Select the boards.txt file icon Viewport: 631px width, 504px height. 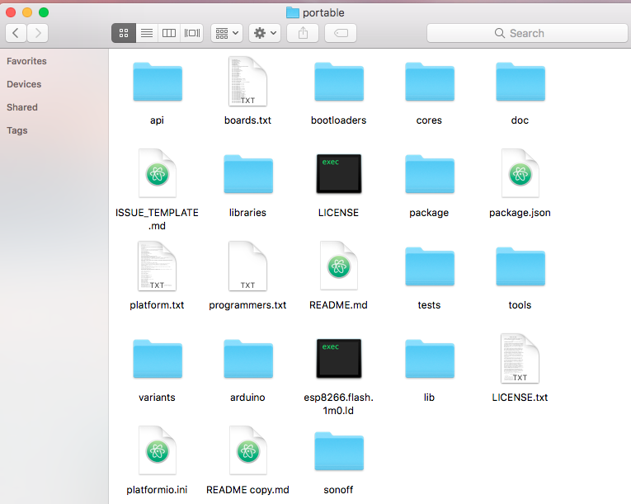pos(247,82)
